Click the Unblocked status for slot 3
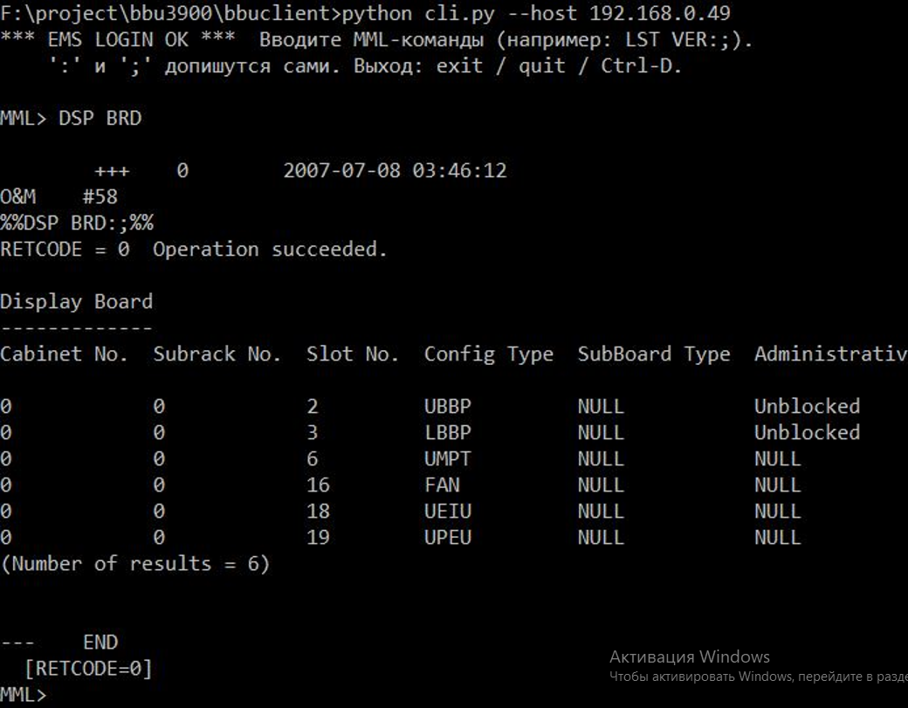This screenshot has width=908, height=708. pos(808,432)
